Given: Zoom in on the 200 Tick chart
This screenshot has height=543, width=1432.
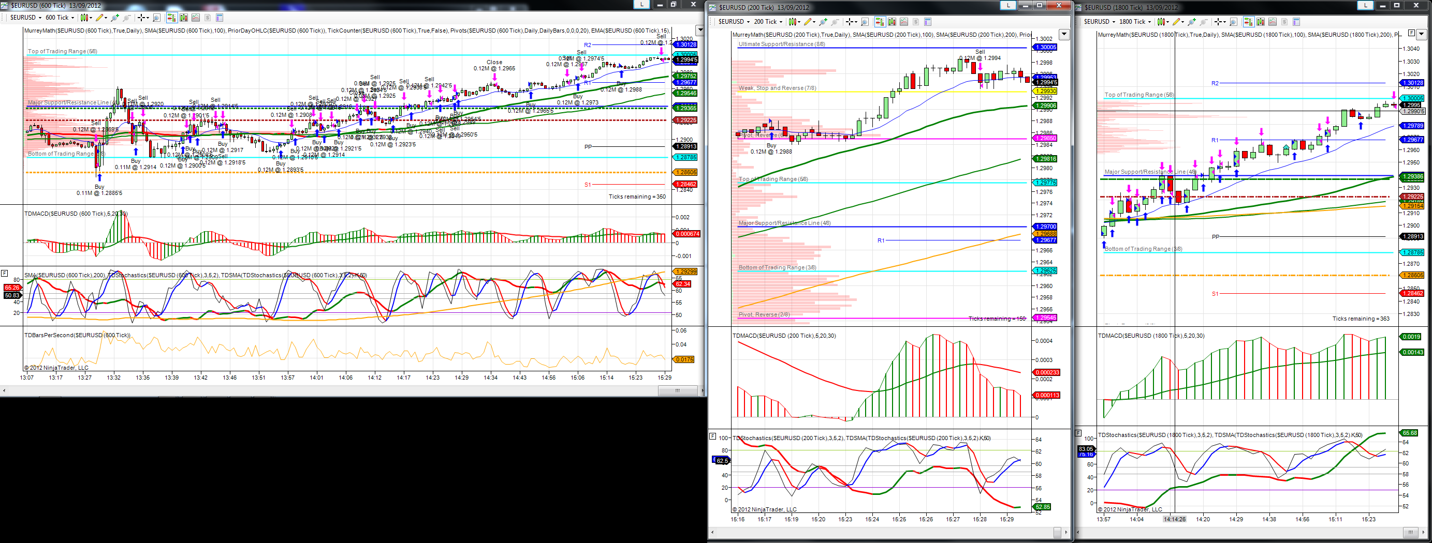Looking at the screenshot, I should coord(823,22).
